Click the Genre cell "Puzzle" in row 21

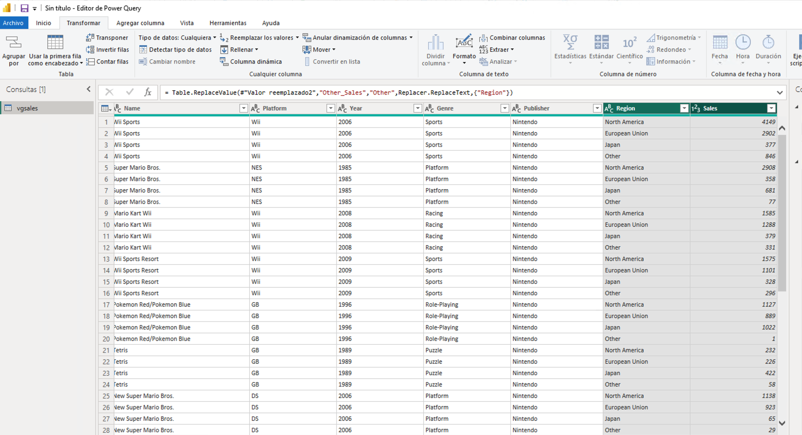pos(467,350)
